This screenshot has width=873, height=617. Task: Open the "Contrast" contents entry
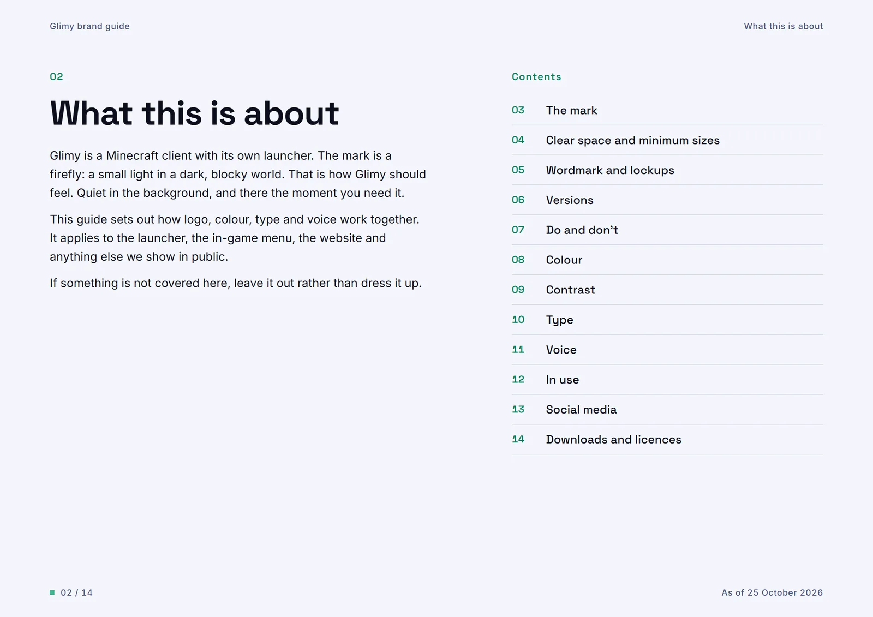pos(667,290)
